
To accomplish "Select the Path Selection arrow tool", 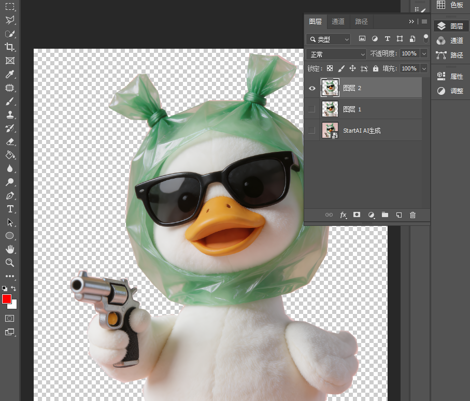I will [10, 222].
